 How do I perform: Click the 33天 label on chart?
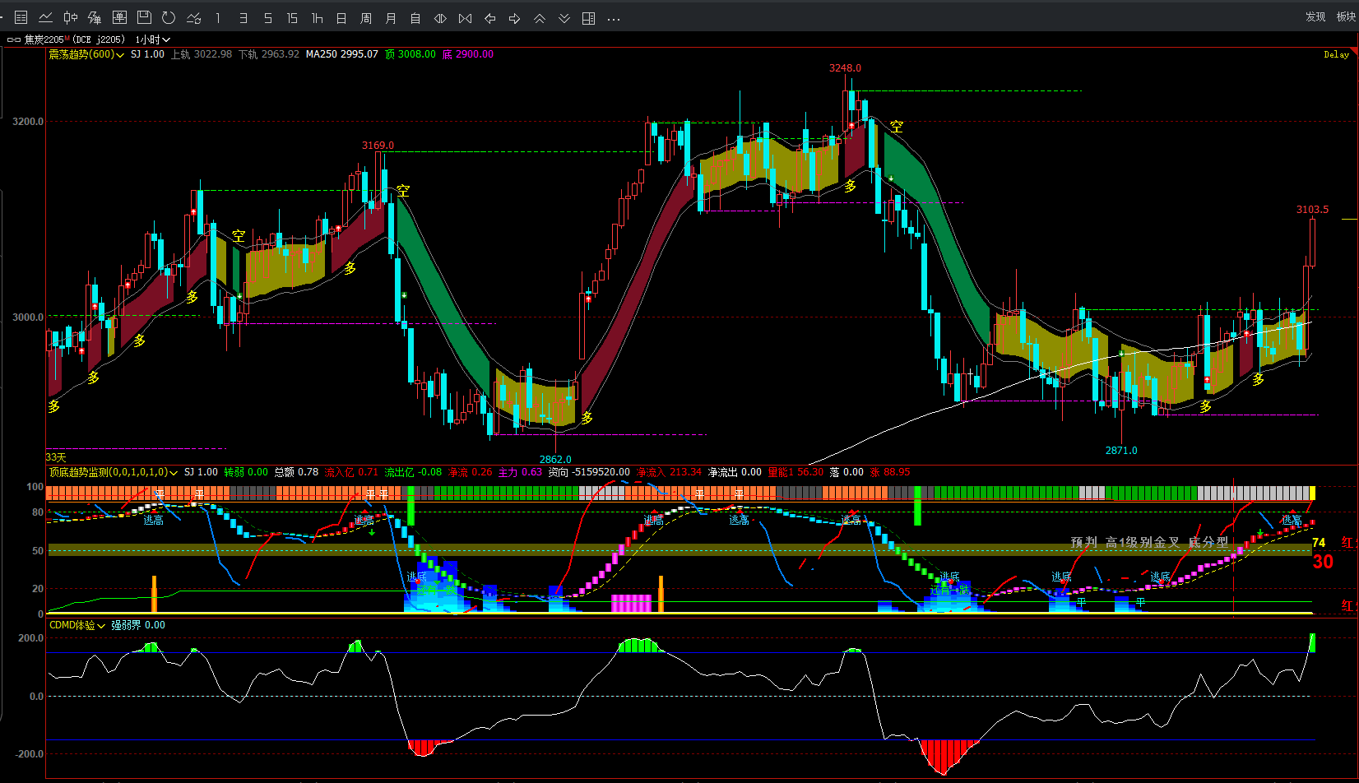56,457
